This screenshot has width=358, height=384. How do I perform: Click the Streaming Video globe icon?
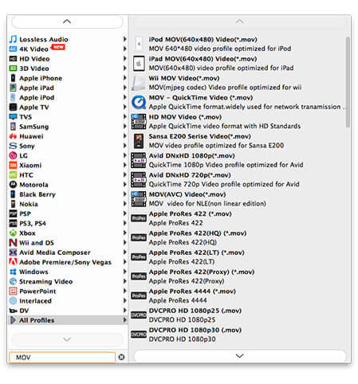(x=13, y=281)
